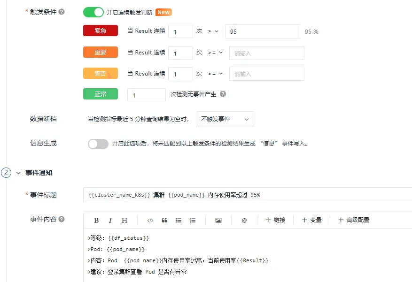Click the + 链接 button

pos(275,220)
